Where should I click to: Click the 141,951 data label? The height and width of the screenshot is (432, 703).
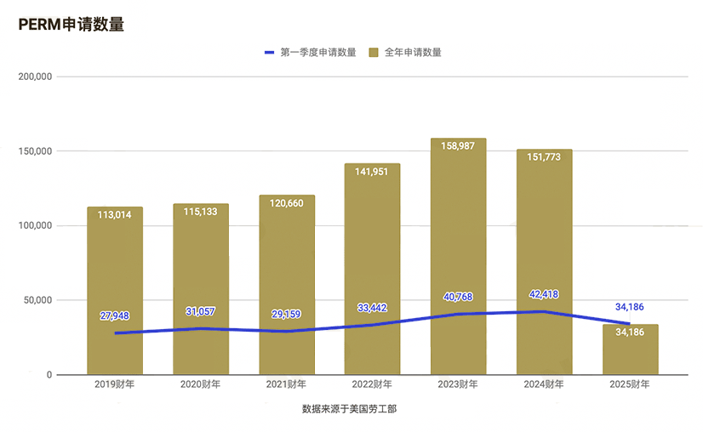(372, 172)
